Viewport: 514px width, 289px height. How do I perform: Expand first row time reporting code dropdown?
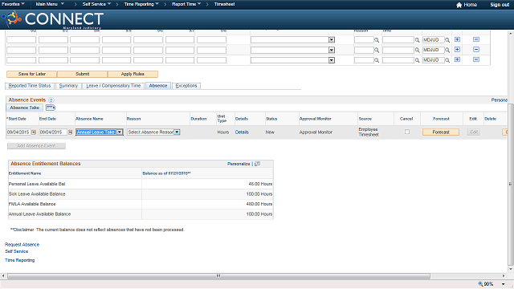332,40
